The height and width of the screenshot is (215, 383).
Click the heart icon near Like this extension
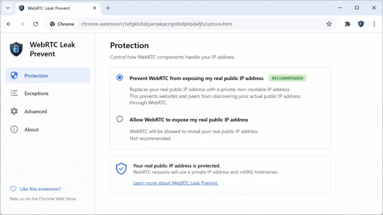coord(13,189)
